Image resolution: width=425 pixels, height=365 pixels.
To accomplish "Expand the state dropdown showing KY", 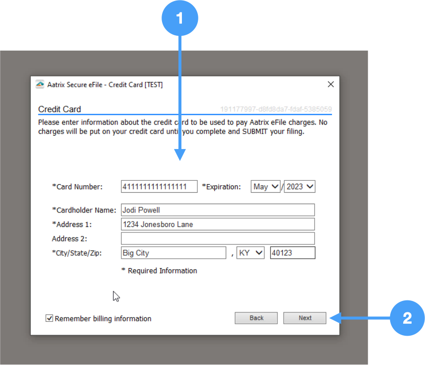I will (x=251, y=253).
